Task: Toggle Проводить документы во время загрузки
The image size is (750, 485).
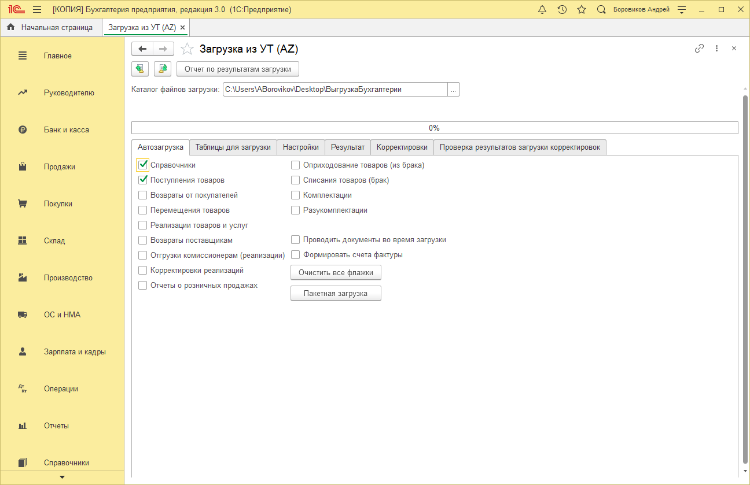Action: pyautogui.click(x=296, y=239)
